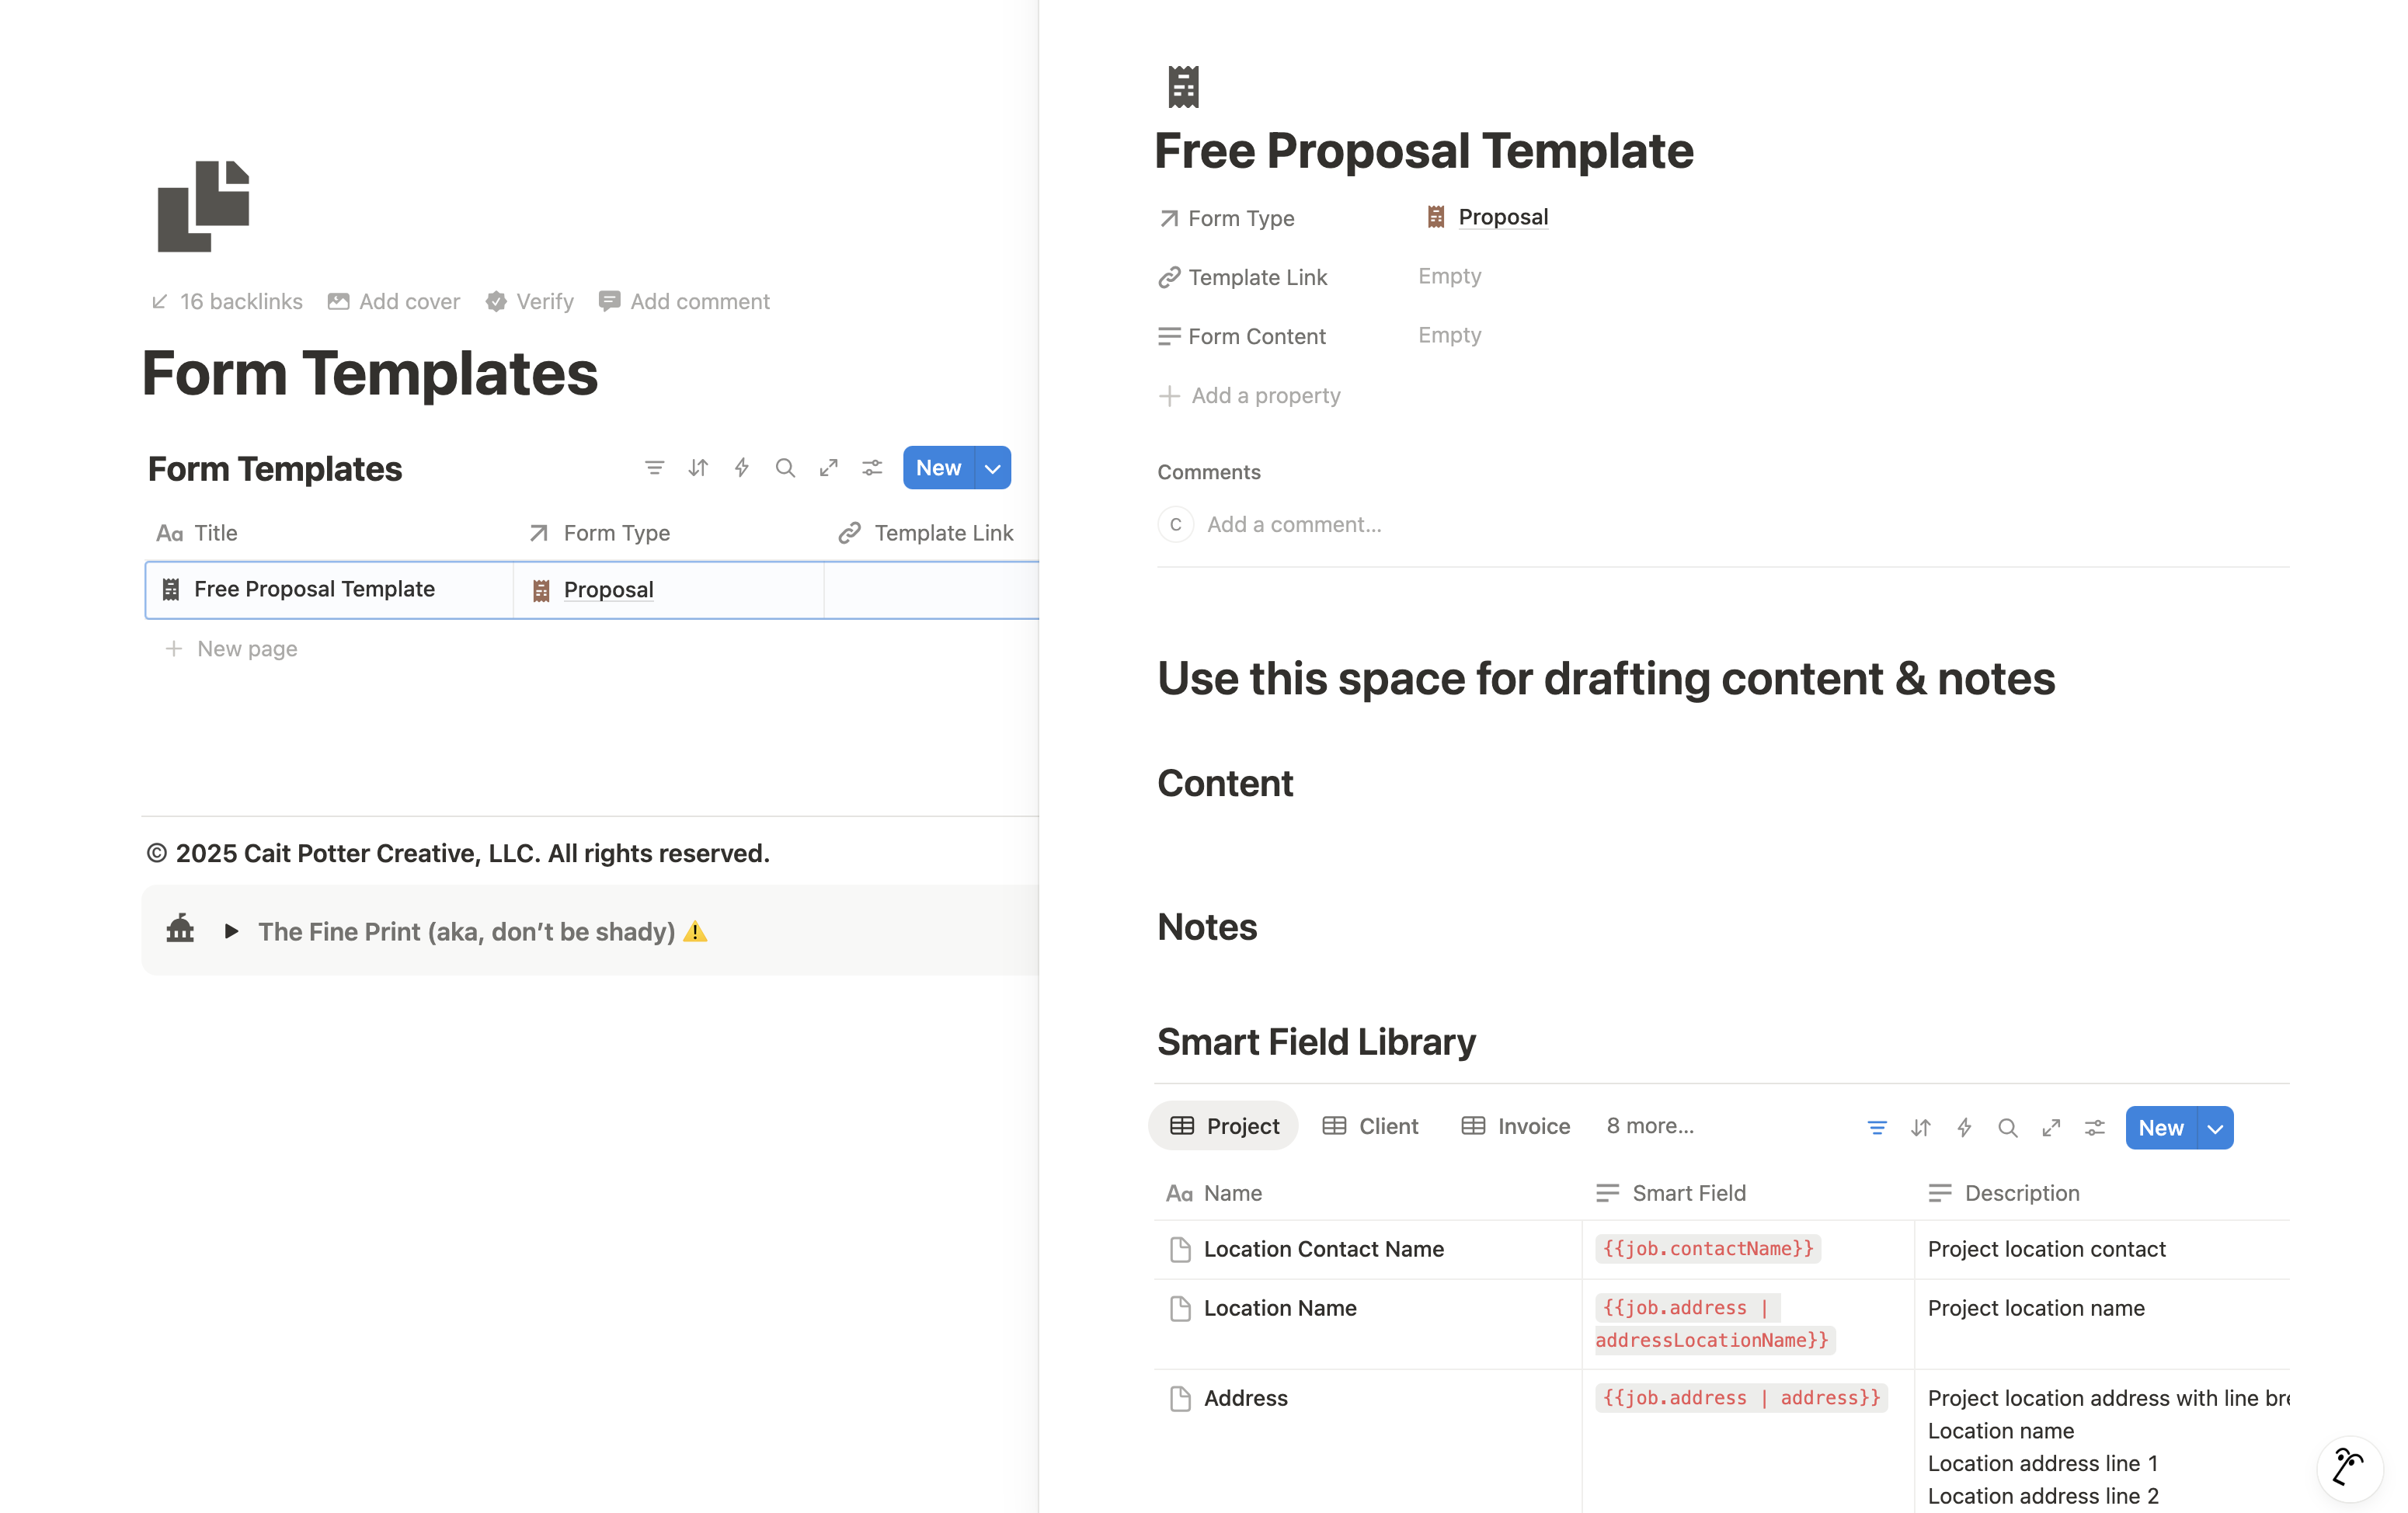Click the Form Content property label

1241,336
